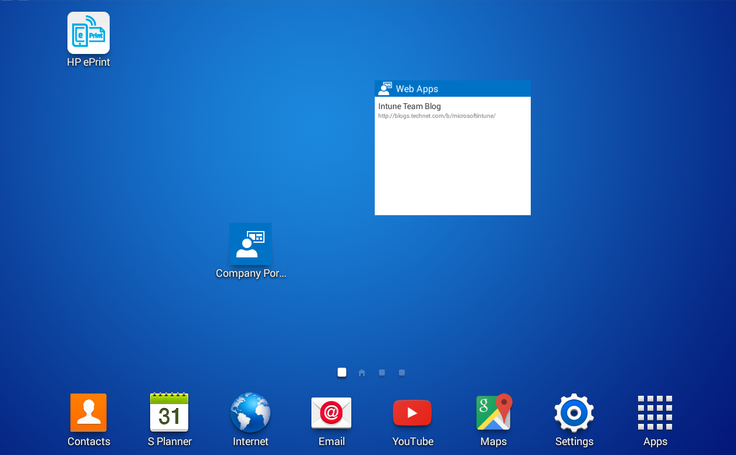The image size is (736, 455).
Task: Select the Web Apps widget title bar
Action: tap(452, 89)
